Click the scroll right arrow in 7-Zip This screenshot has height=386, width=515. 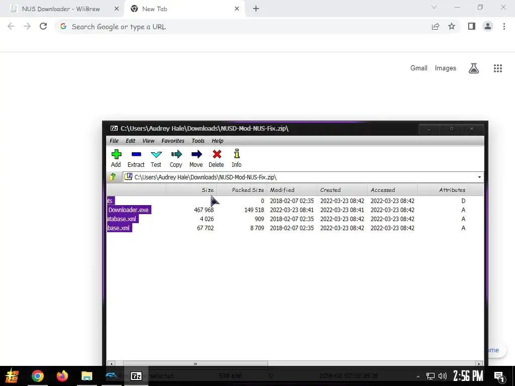point(479,364)
